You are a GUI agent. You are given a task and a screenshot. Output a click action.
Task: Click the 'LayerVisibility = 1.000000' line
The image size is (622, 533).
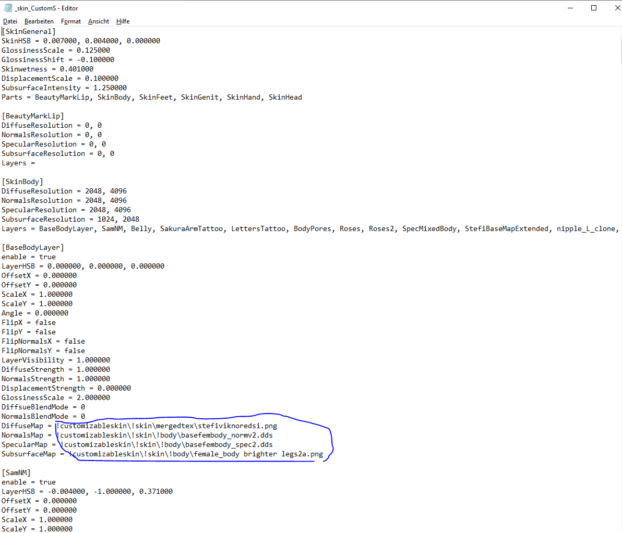pos(56,360)
